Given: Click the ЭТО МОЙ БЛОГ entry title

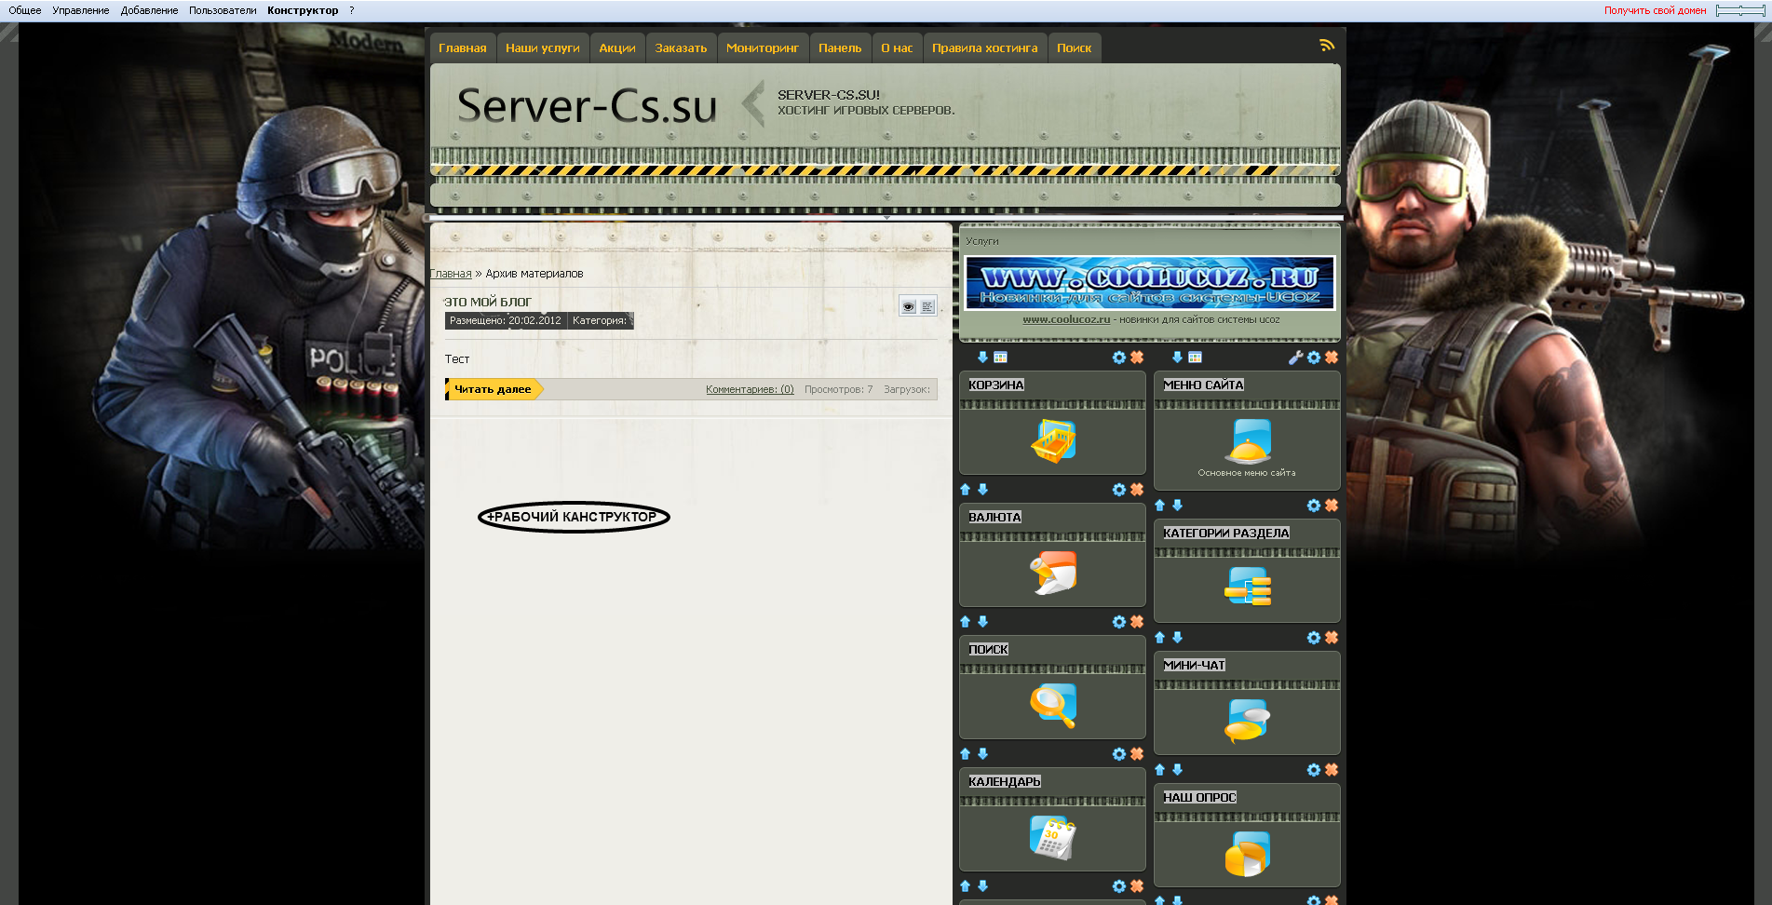Looking at the screenshot, I should pos(488,302).
